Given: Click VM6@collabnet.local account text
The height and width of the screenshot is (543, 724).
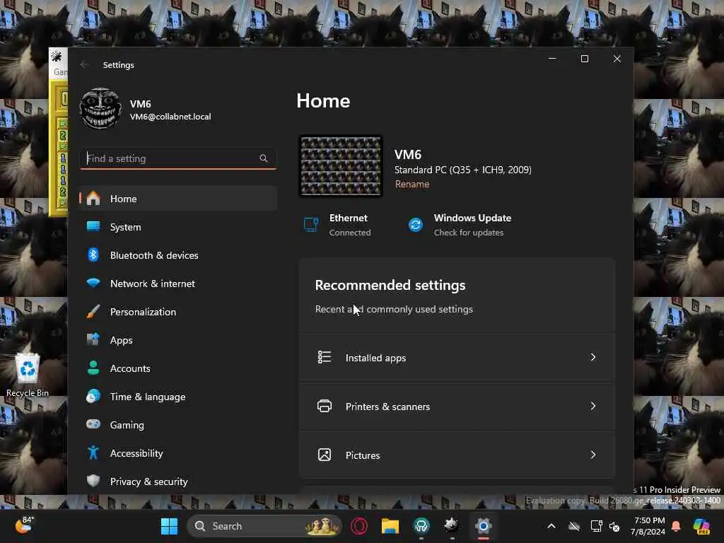Looking at the screenshot, I should [170, 117].
